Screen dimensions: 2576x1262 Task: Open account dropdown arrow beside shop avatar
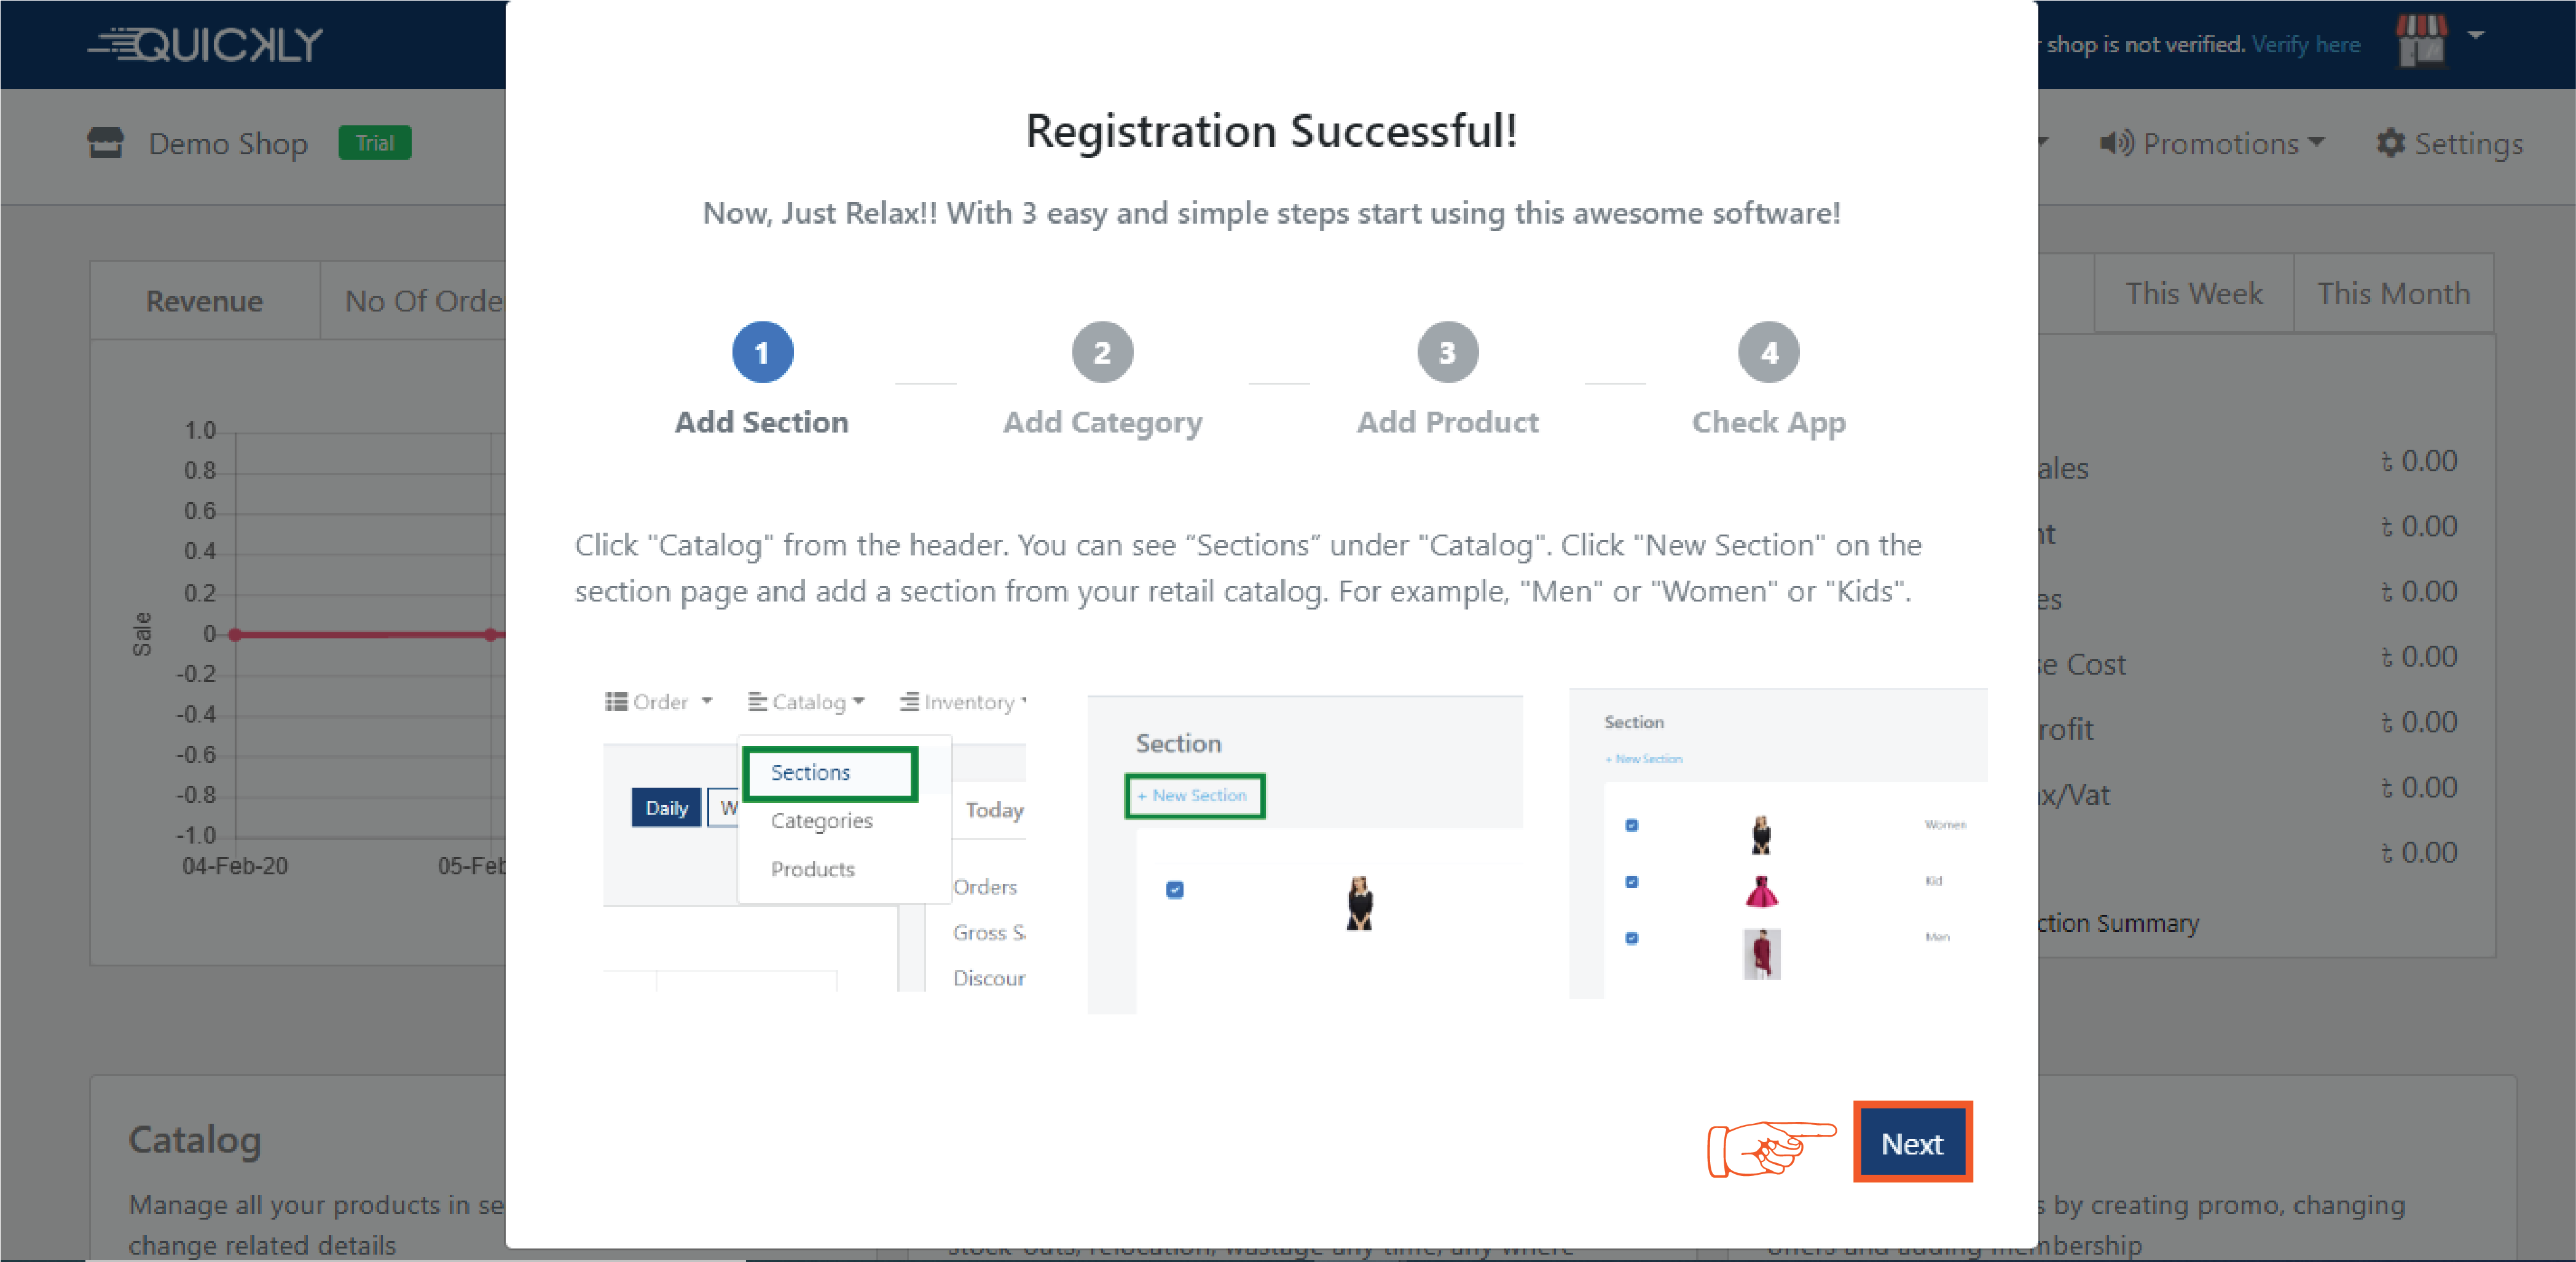[2476, 35]
